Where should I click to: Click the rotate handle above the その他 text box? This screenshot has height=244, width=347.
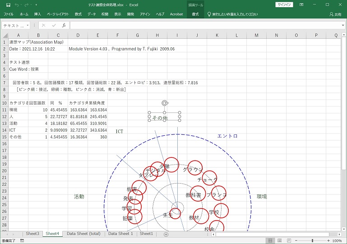click(164, 103)
